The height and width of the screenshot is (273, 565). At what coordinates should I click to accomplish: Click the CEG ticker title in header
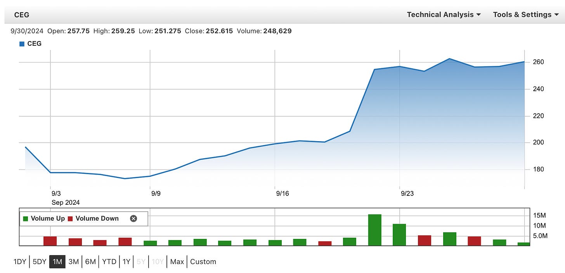(x=22, y=15)
